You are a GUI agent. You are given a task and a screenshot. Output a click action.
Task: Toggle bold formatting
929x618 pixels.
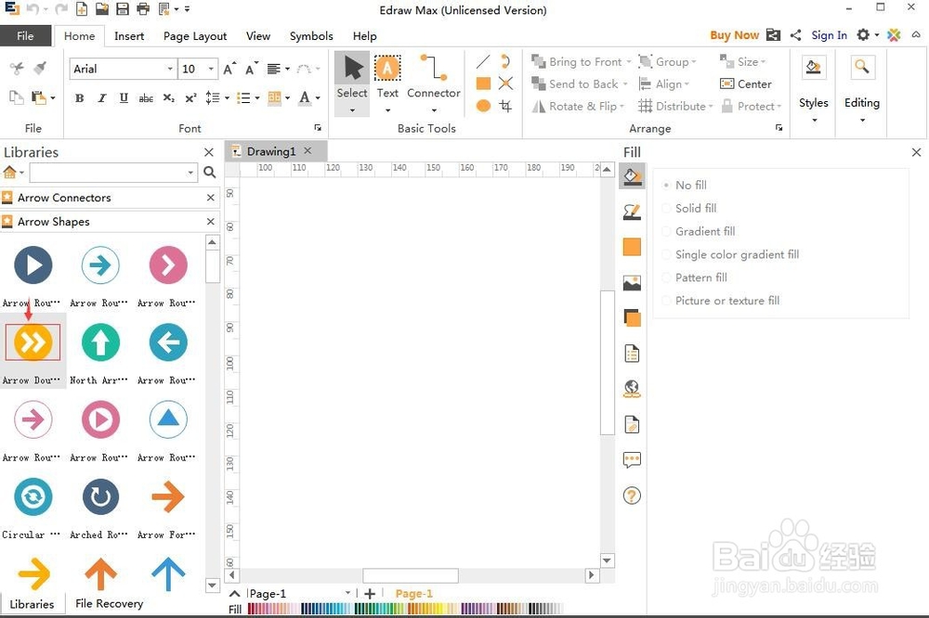pyautogui.click(x=79, y=98)
